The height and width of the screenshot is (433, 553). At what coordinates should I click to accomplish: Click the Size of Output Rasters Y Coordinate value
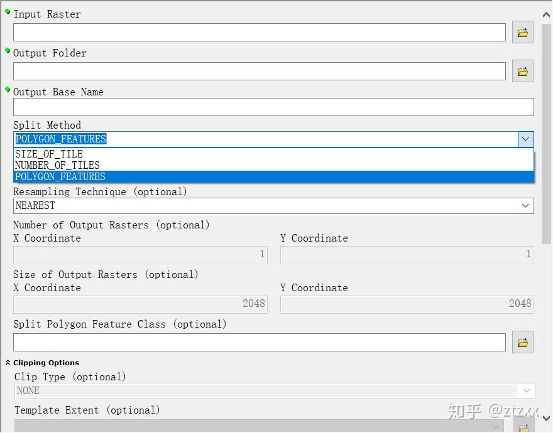407,304
